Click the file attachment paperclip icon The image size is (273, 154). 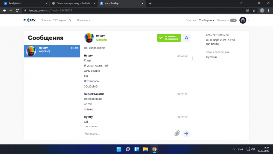click(x=177, y=133)
